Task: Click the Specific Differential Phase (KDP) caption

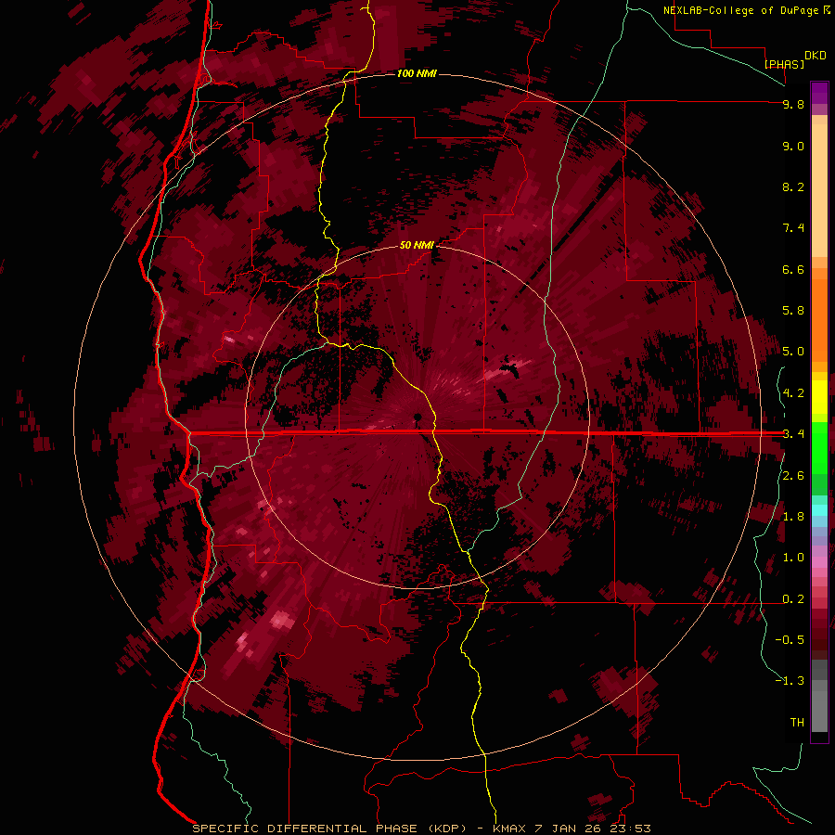Action: [x=329, y=829]
